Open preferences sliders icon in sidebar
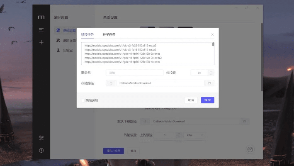Viewport: 294px width, 166px height. (x=41, y=138)
